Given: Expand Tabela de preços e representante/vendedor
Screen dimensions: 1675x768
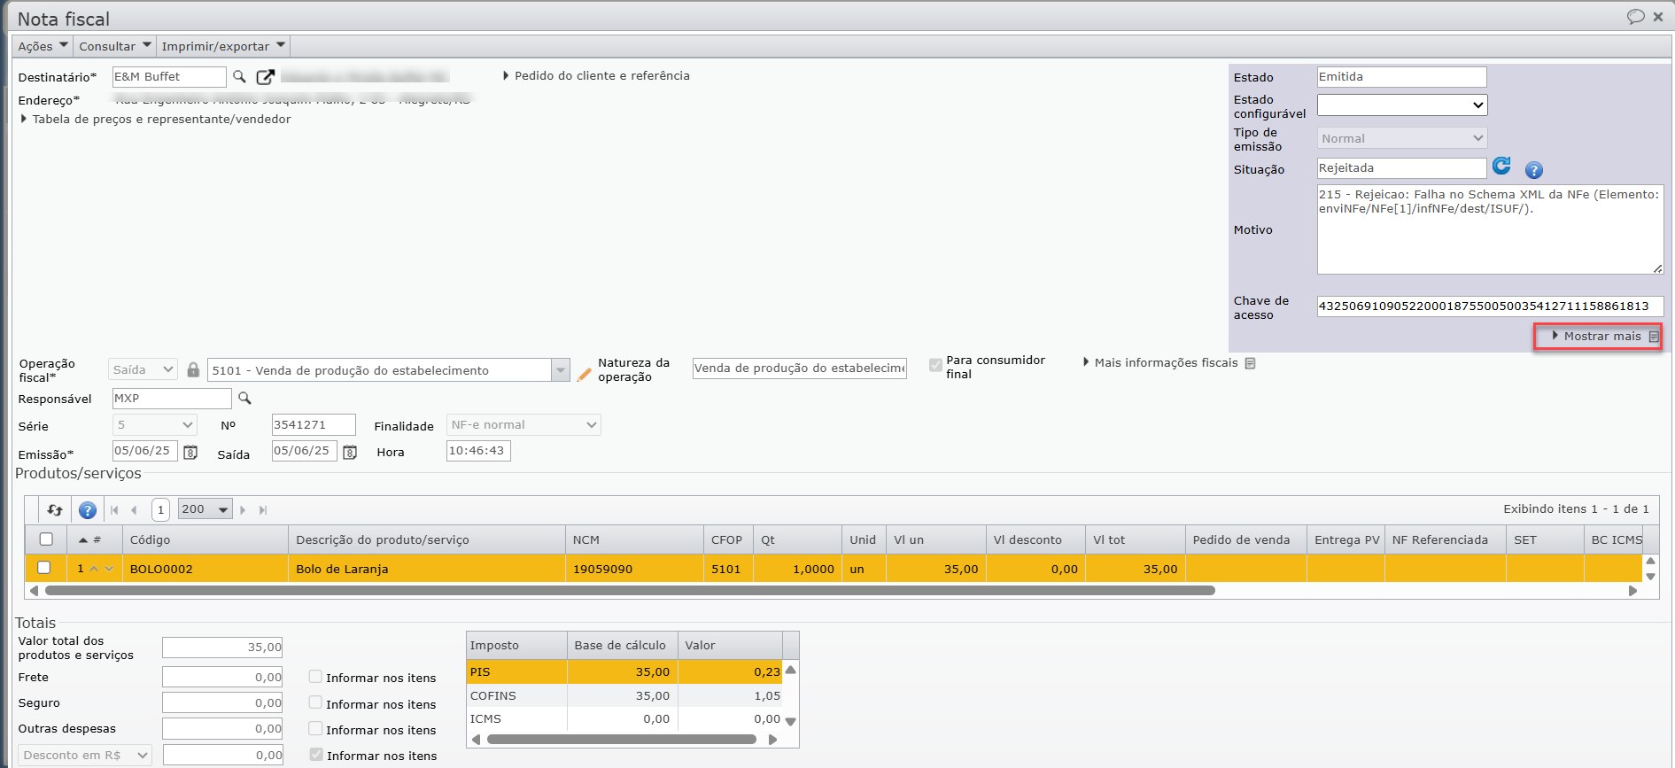Looking at the screenshot, I should (x=156, y=119).
